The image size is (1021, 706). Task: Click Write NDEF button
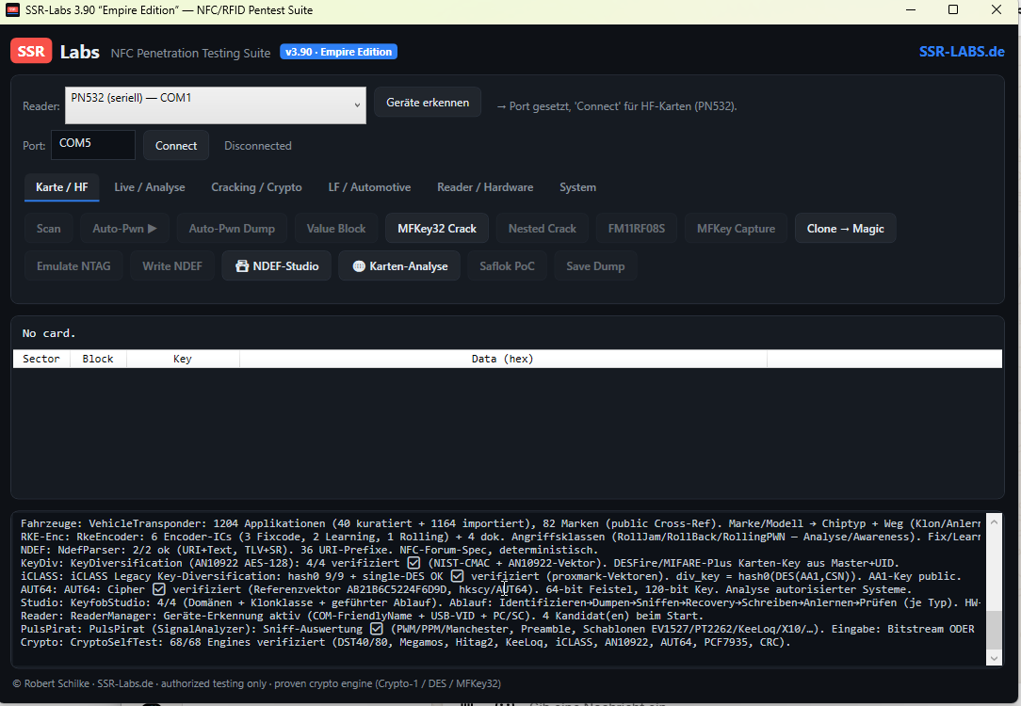click(x=172, y=266)
